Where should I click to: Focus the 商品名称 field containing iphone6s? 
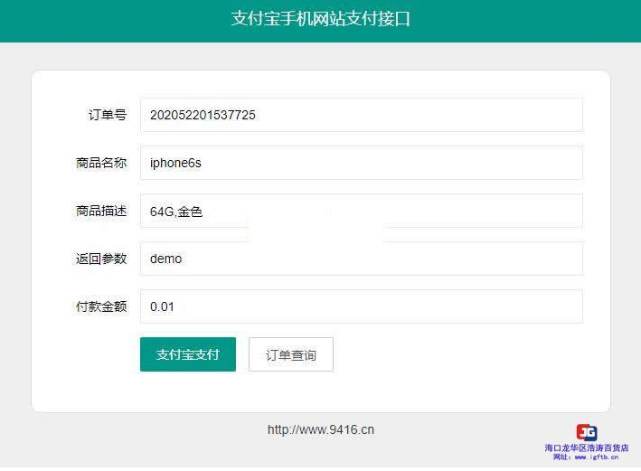361,163
